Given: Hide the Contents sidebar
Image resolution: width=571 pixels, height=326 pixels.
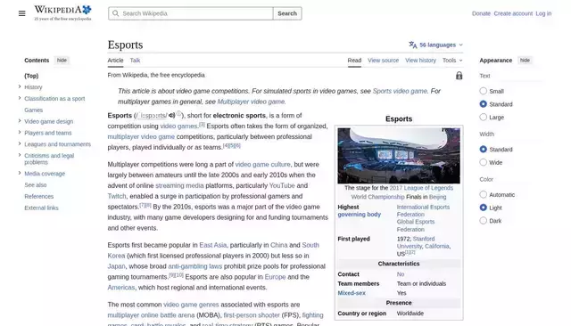Looking at the screenshot, I should [x=62, y=61].
